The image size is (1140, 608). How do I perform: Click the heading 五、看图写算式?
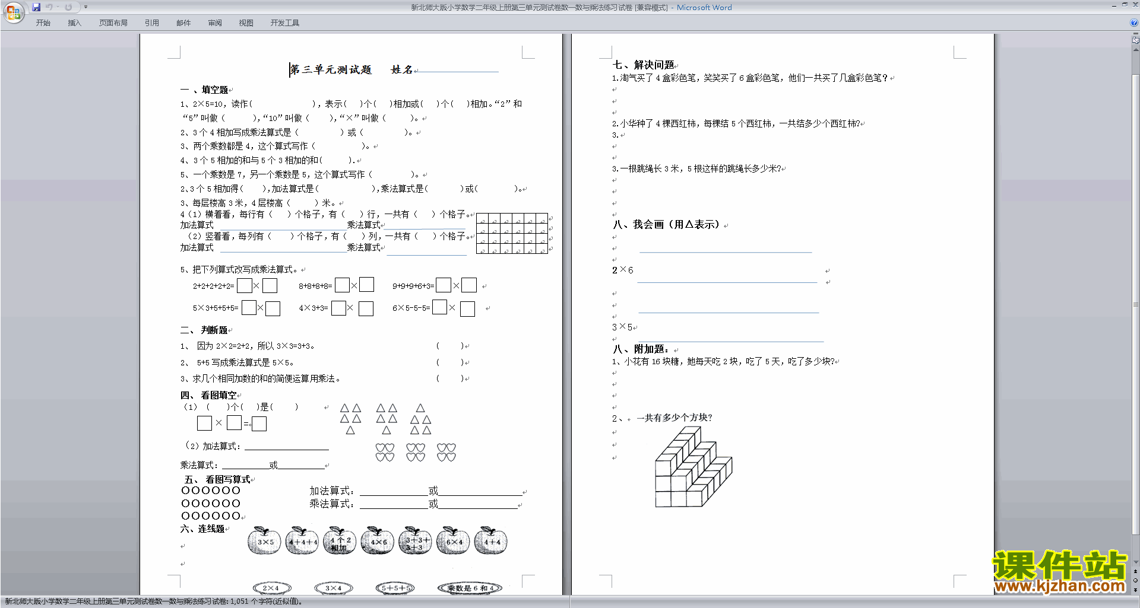tap(217, 479)
